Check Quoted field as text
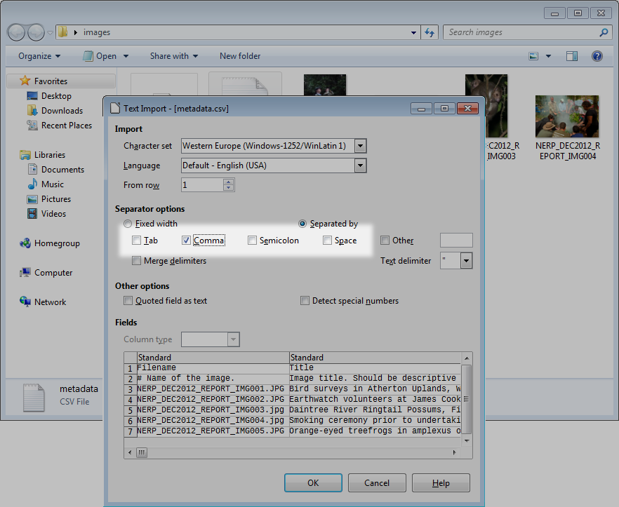The width and height of the screenshot is (619, 507). [128, 301]
